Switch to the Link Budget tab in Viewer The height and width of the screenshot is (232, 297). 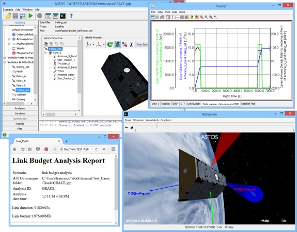[x=194, y=104]
